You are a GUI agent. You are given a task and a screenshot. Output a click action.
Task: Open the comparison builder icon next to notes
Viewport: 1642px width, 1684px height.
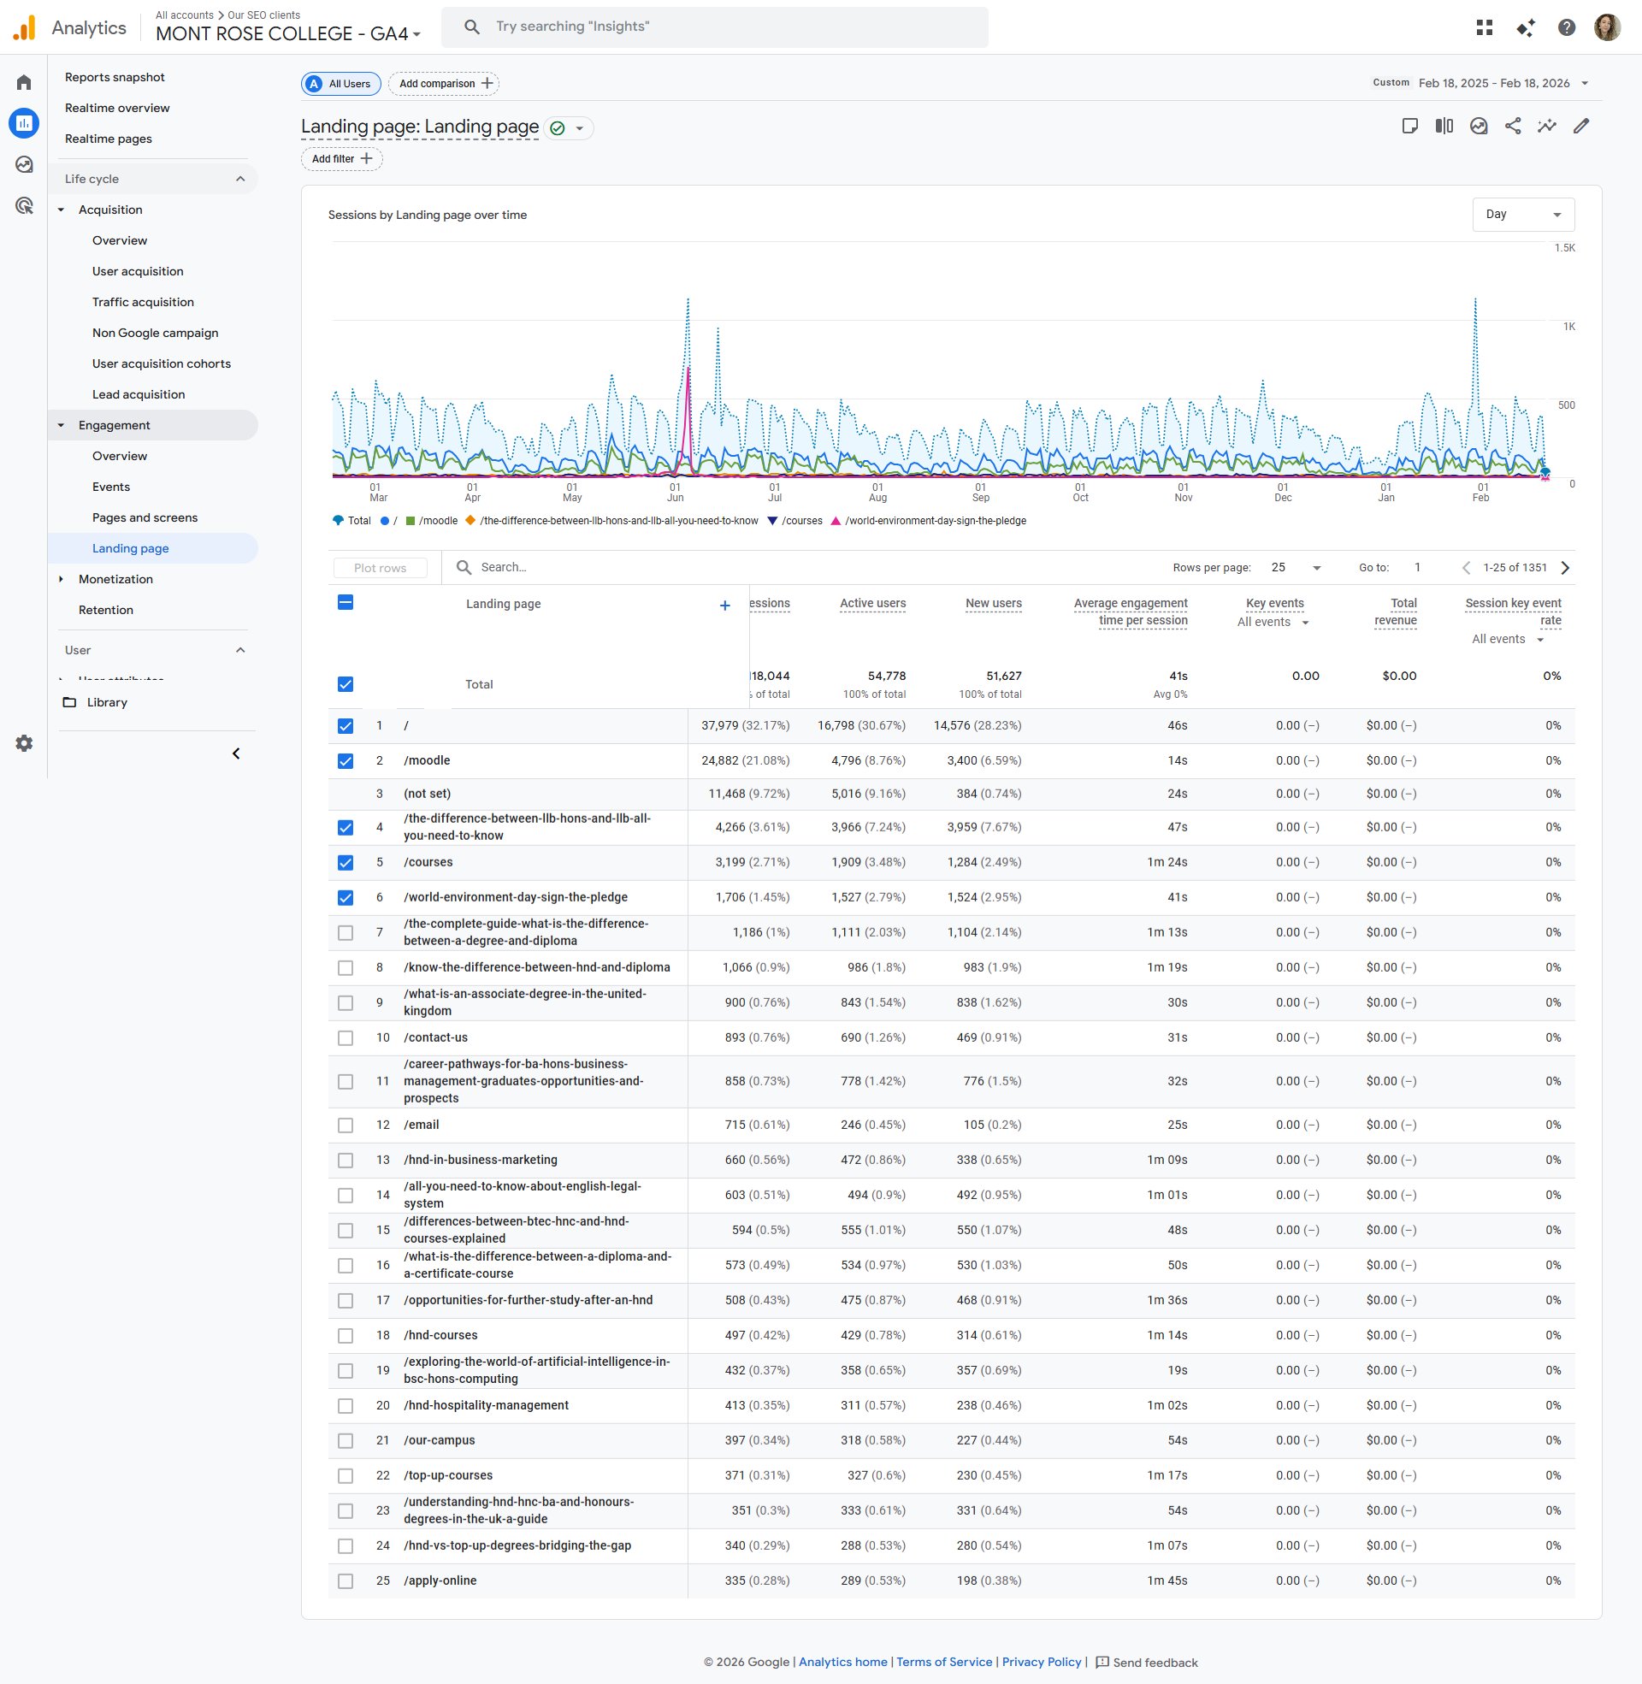click(x=1444, y=126)
